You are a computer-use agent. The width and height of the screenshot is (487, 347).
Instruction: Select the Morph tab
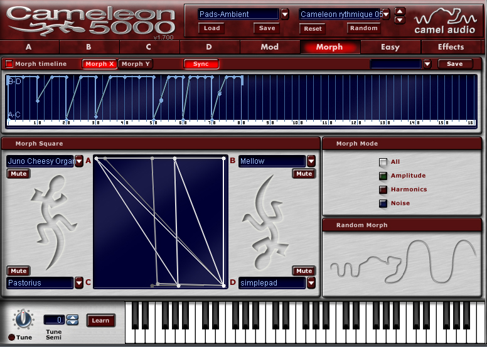click(x=329, y=47)
